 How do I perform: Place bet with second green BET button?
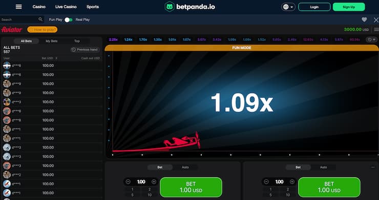tap(329, 187)
